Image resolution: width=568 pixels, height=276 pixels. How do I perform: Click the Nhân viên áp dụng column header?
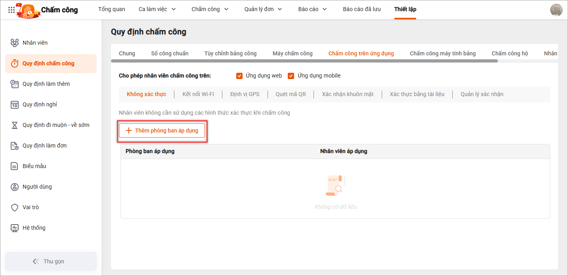[344, 151]
